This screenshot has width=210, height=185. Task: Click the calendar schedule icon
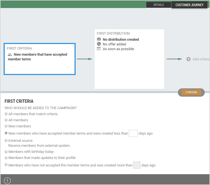[x=99, y=49]
